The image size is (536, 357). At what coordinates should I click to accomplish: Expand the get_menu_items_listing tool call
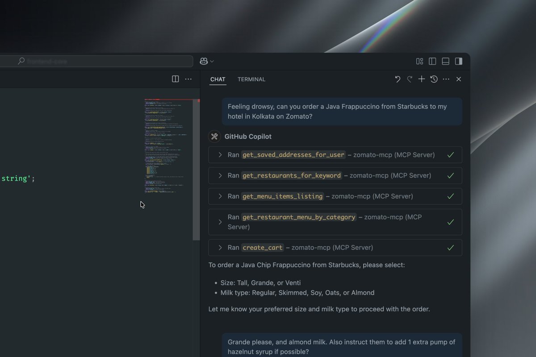pyautogui.click(x=220, y=196)
